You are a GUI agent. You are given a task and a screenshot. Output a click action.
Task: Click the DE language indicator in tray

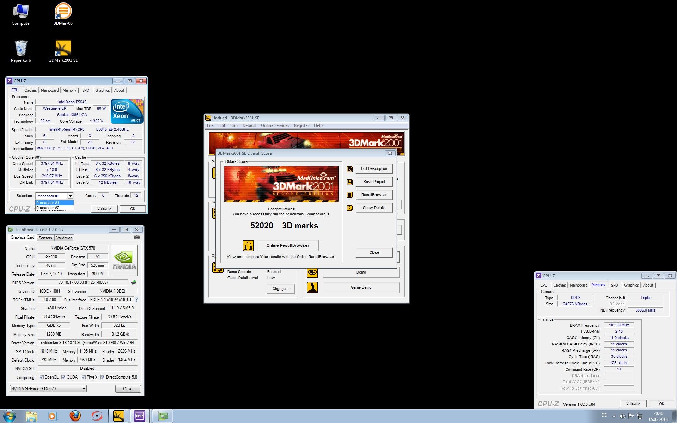(604, 415)
